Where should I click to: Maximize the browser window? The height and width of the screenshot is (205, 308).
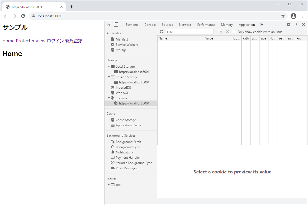tap(289, 4)
